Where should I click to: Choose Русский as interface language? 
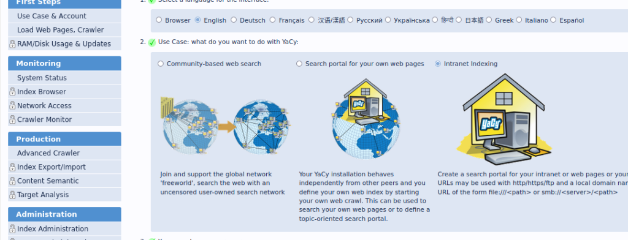pyautogui.click(x=350, y=20)
